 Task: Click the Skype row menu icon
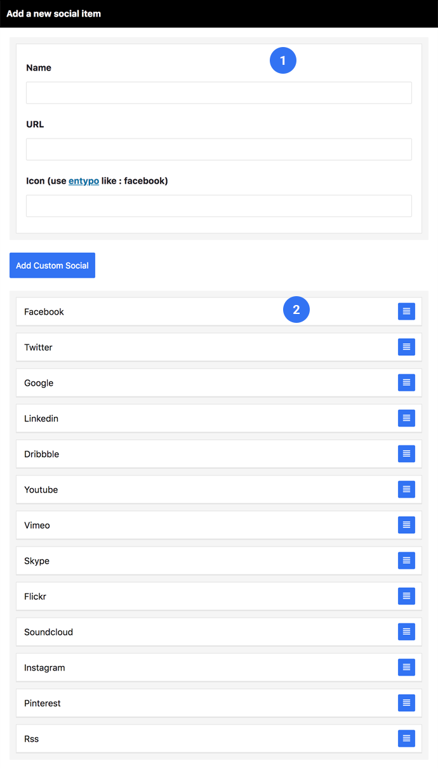click(x=406, y=561)
